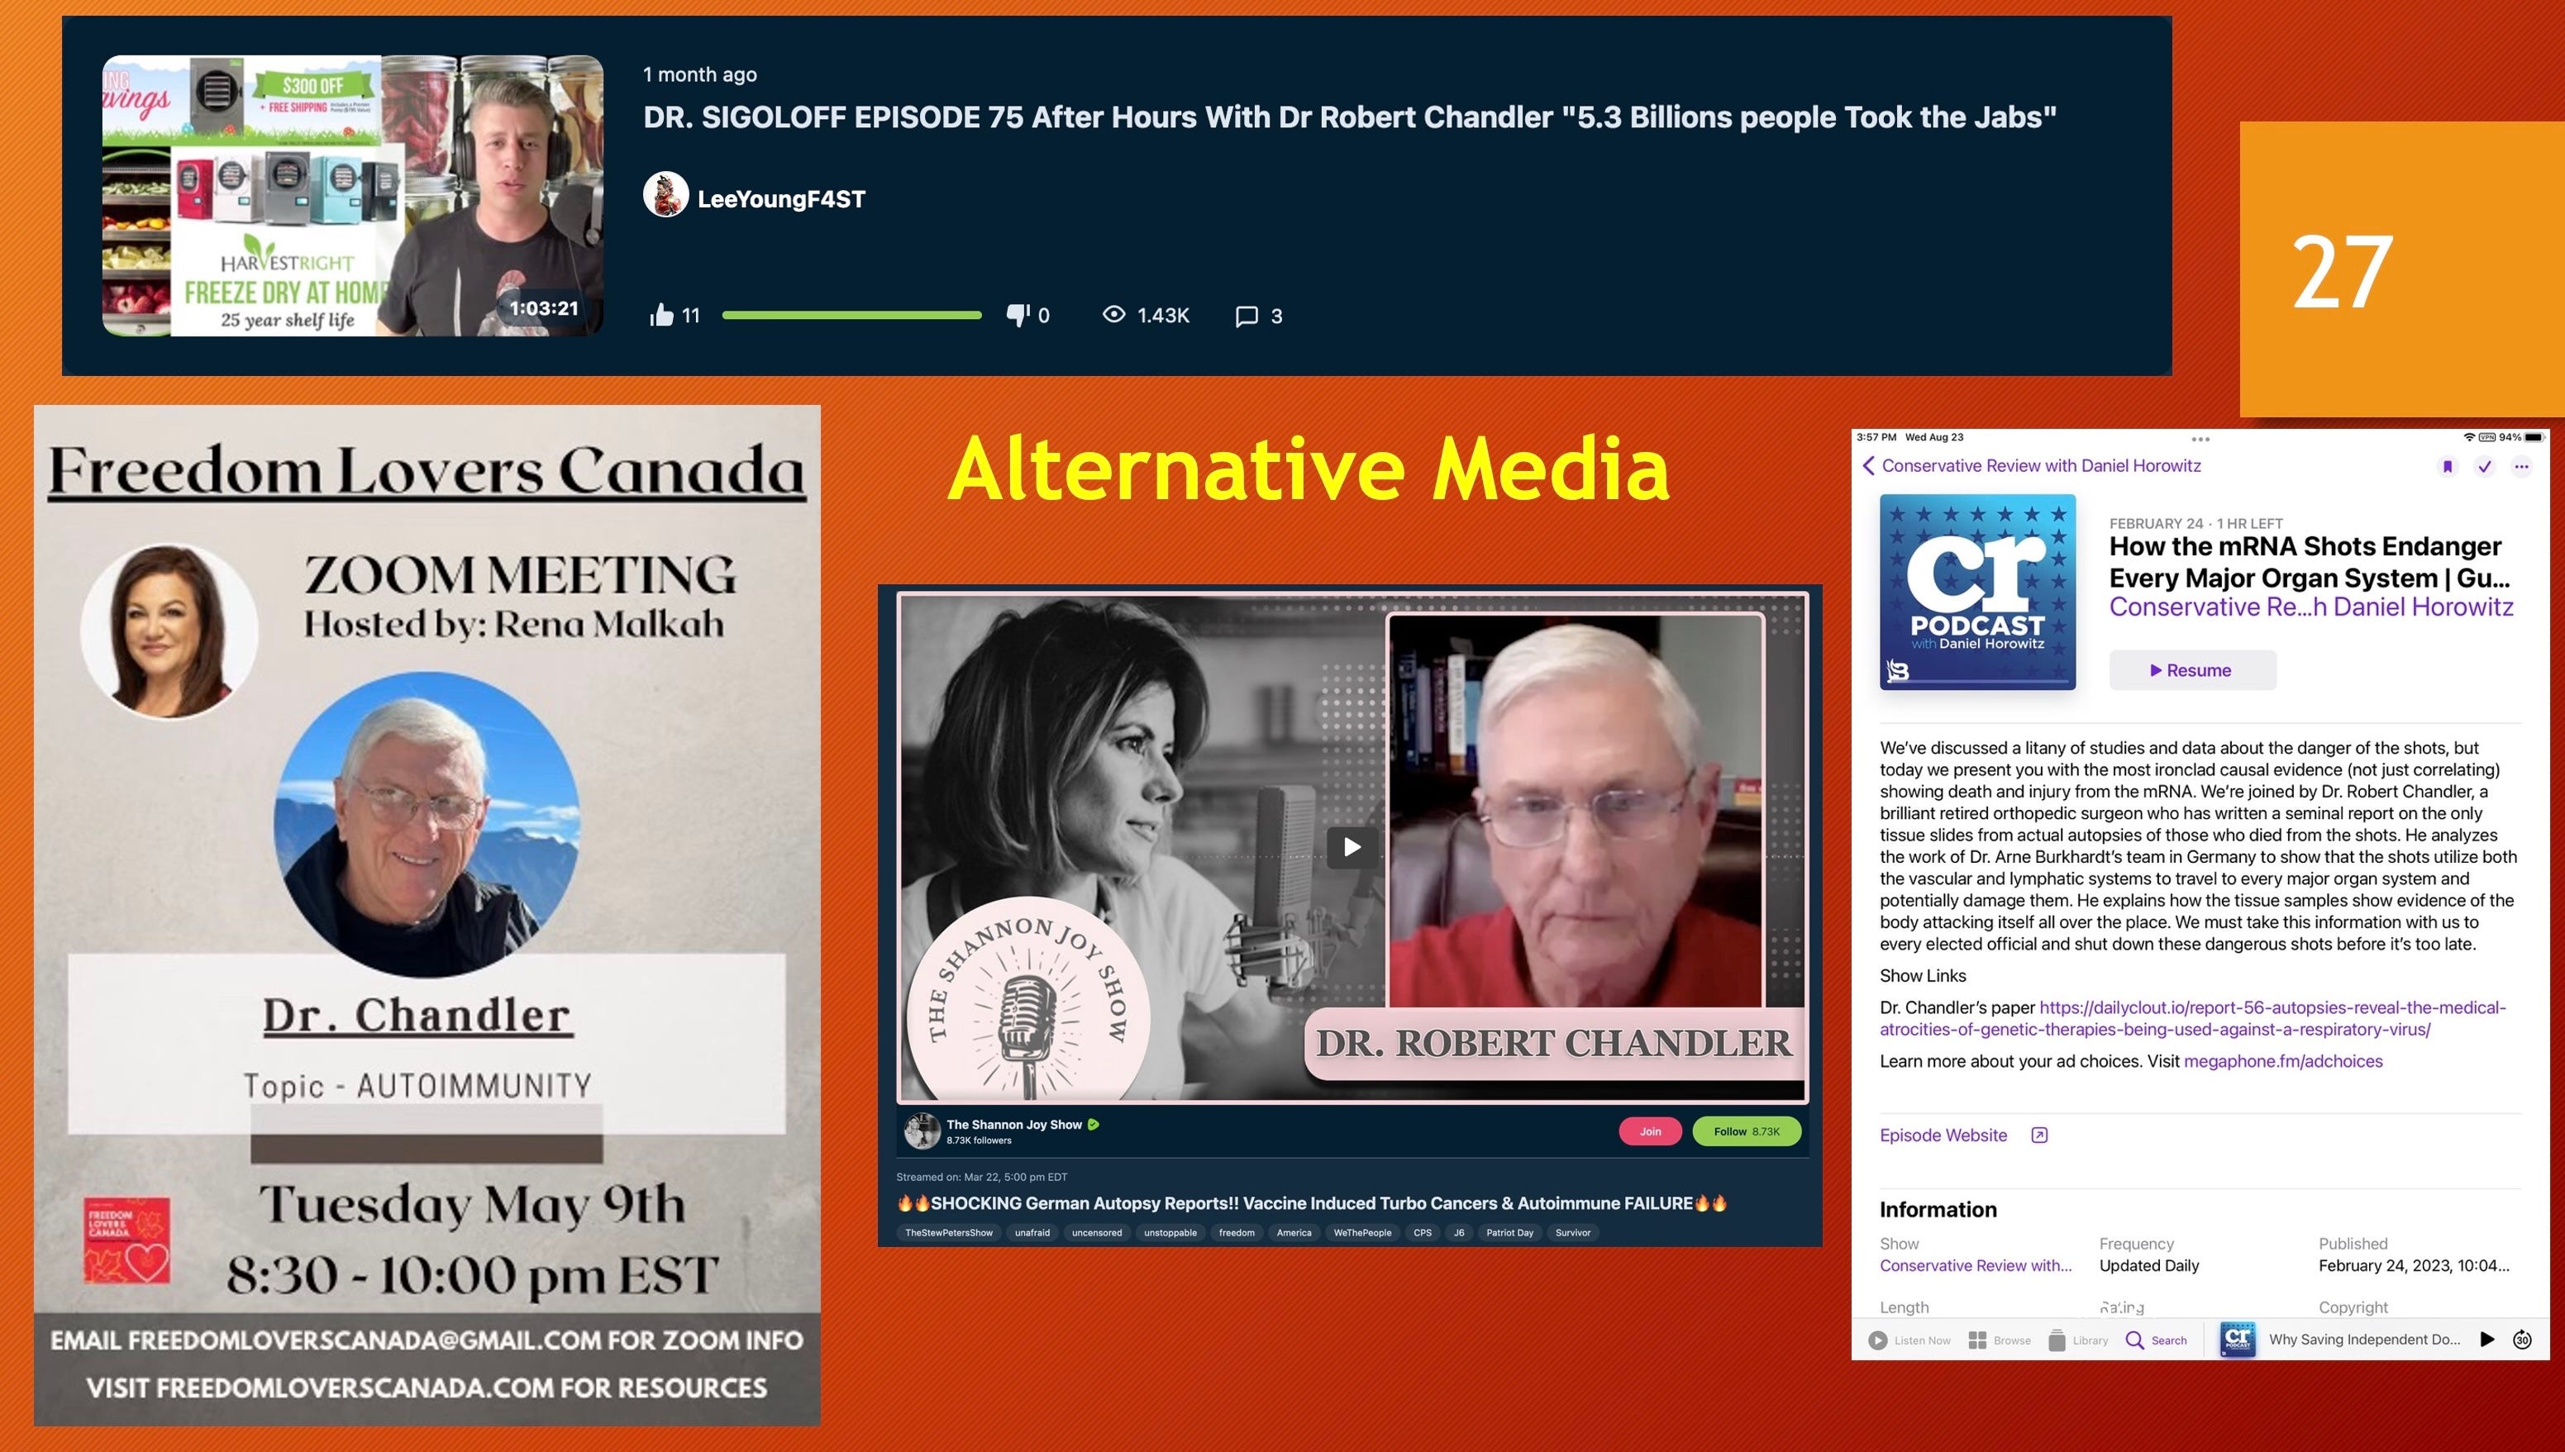Open the dailyclout.io paper link
Image resolution: width=2565 pixels, height=1452 pixels.
pos(2193,1018)
